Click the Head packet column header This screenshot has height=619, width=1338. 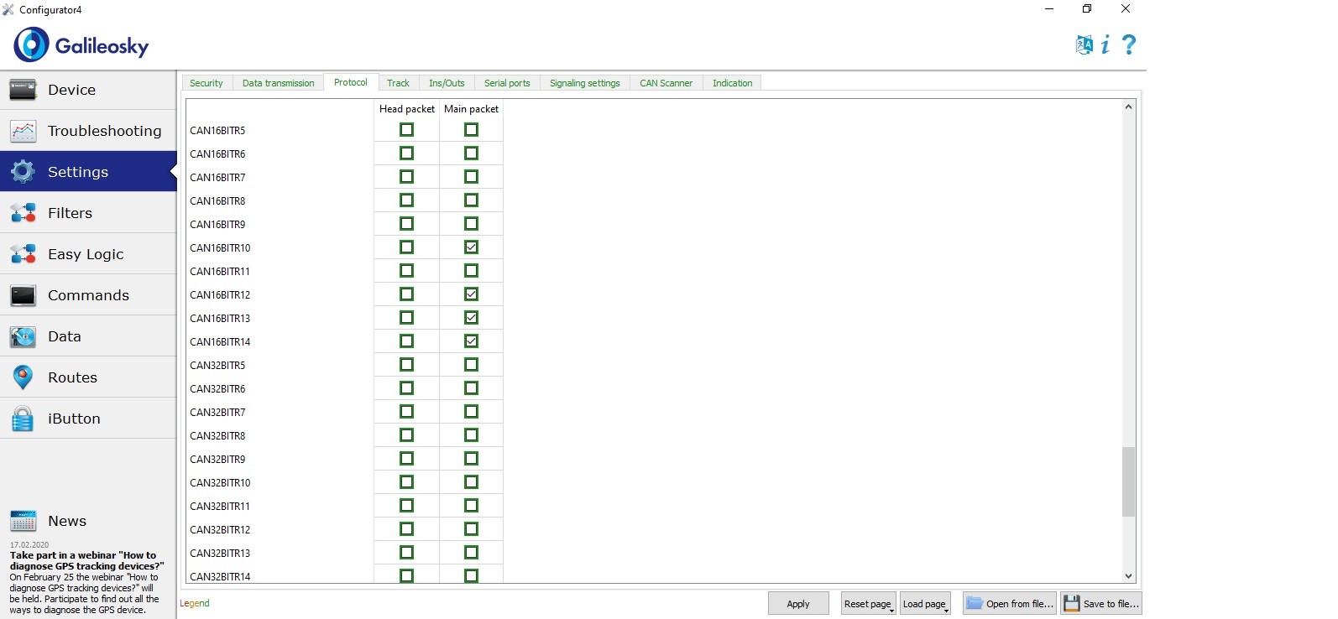click(407, 109)
